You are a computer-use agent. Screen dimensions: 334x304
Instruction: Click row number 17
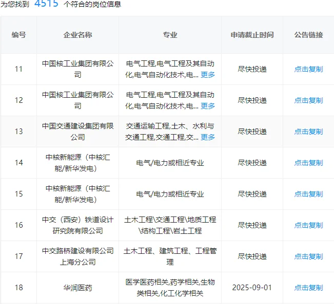pyautogui.click(x=19, y=256)
